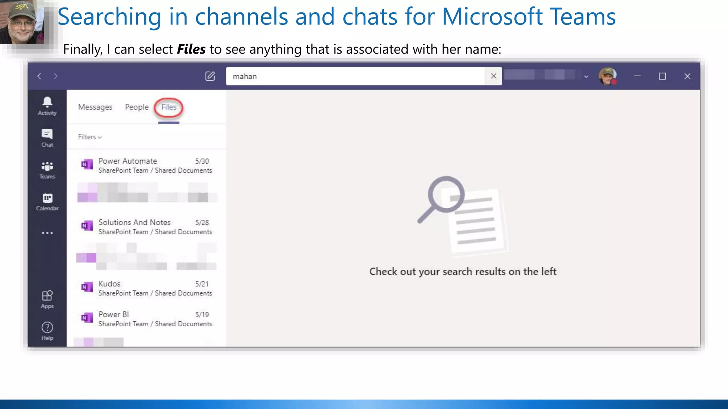The width and height of the screenshot is (728, 409).
Task: Expand the organization switcher chevron
Action: (x=586, y=77)
